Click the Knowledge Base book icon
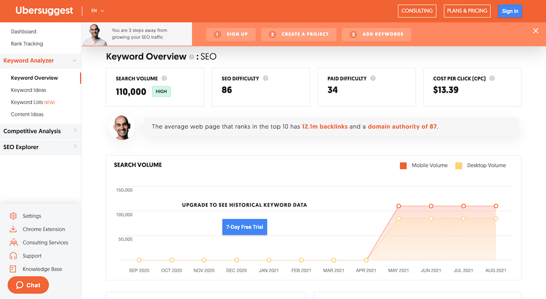The height and width of the screenshot is (299, 546). point(13,269)
